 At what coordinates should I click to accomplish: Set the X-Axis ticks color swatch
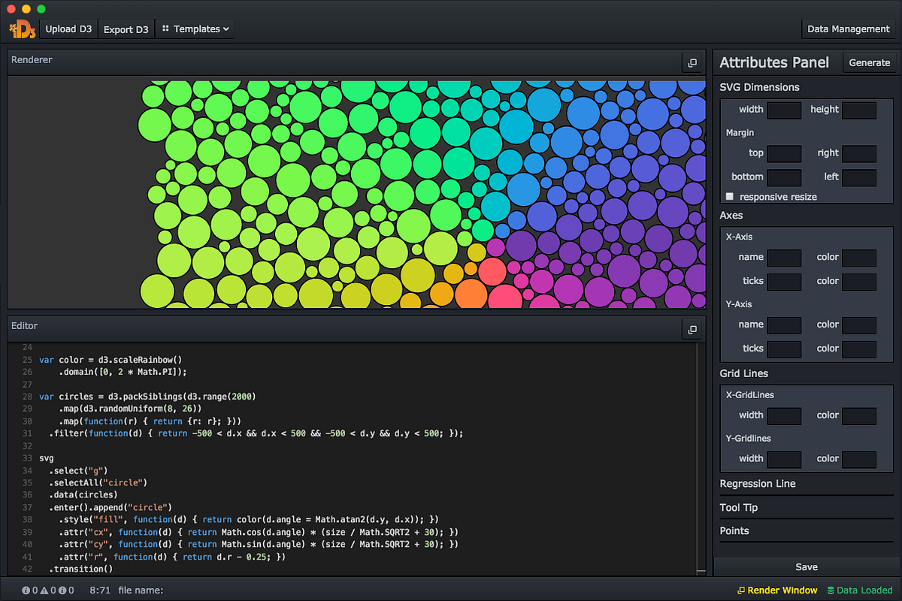[859, 281]
